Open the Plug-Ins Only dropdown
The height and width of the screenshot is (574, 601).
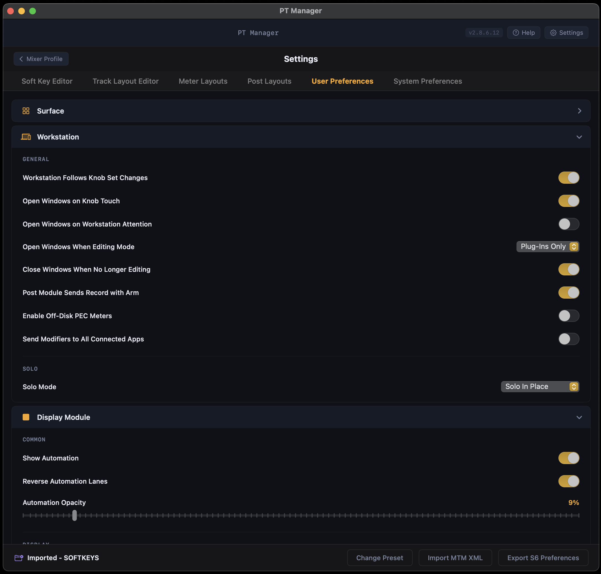tap(548, 247)
